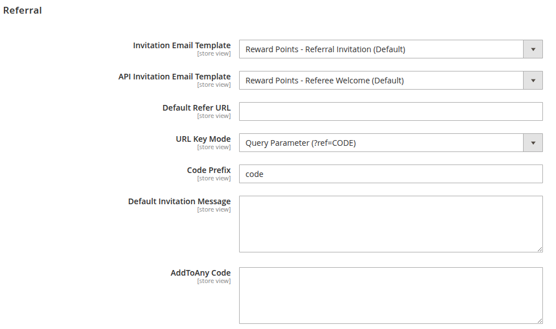Click the API Invitation Email Template label
The width and height of the screenshot is (556, 329).
pos(174,77)
